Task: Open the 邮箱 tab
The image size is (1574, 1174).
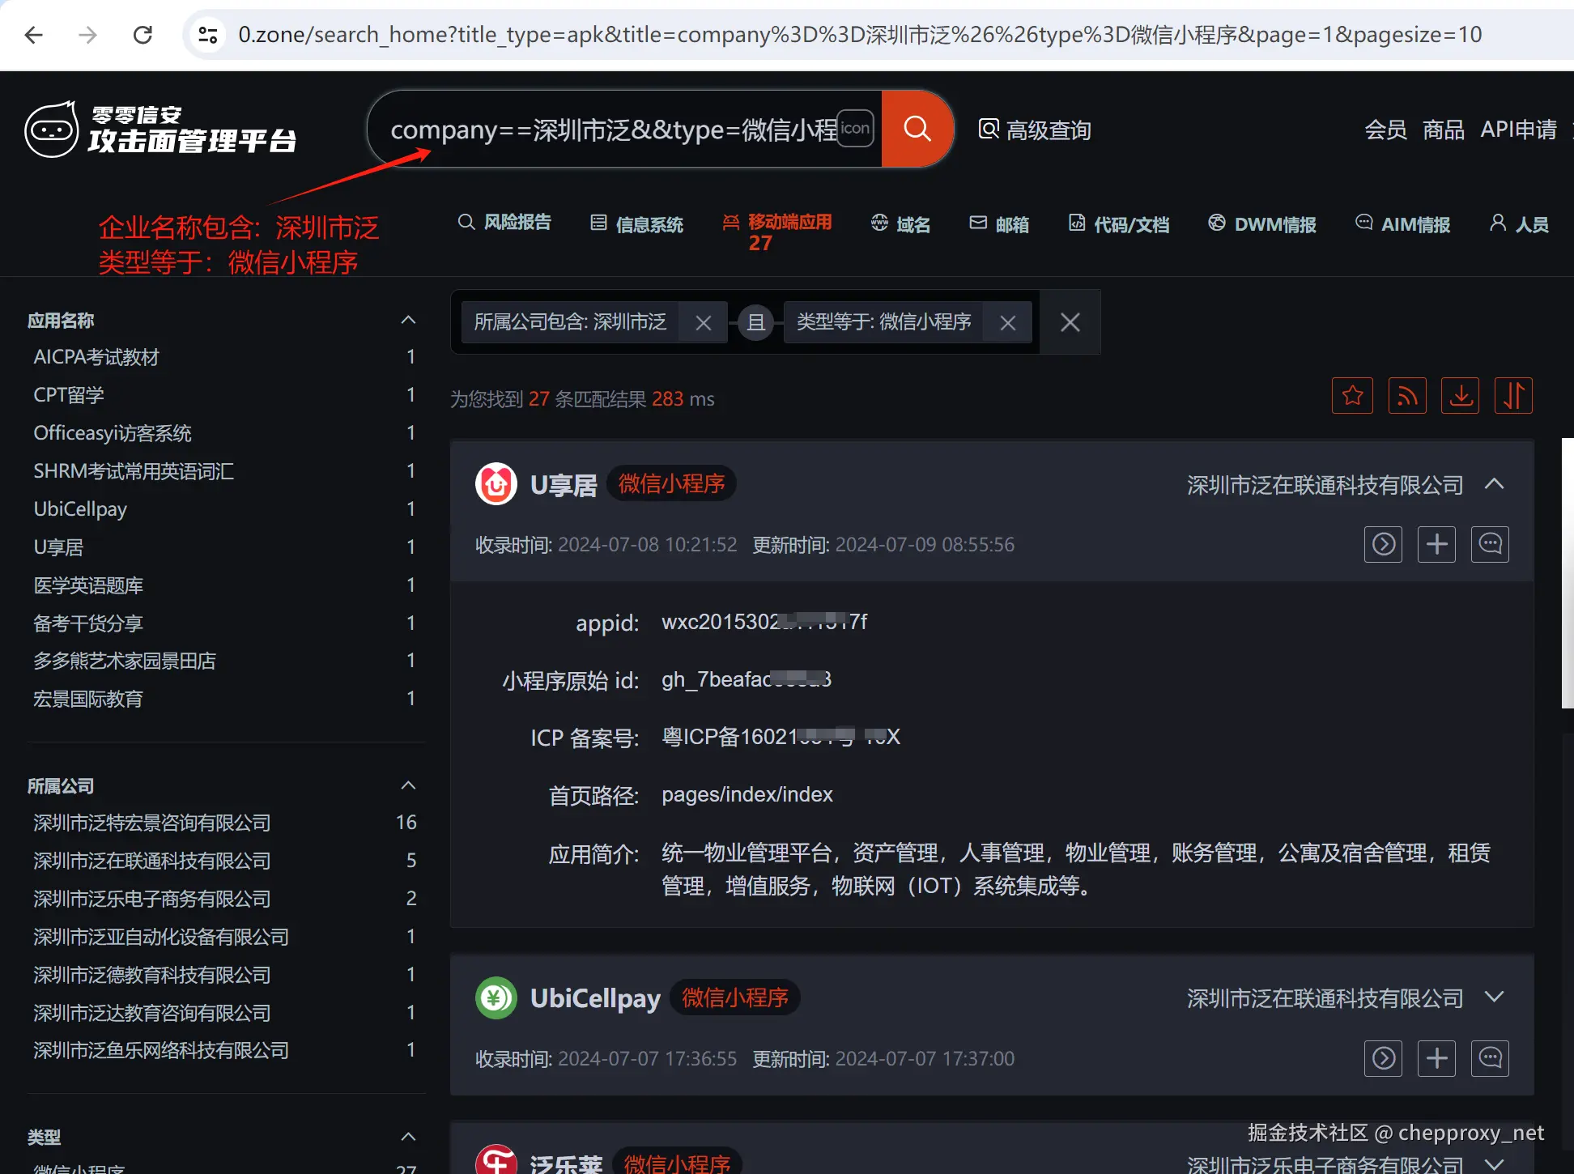Action: click(999, 223)
